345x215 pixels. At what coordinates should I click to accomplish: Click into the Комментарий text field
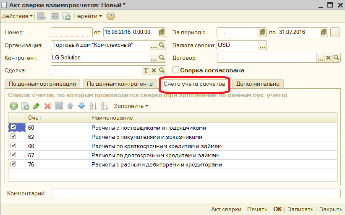tap(195, 193)
